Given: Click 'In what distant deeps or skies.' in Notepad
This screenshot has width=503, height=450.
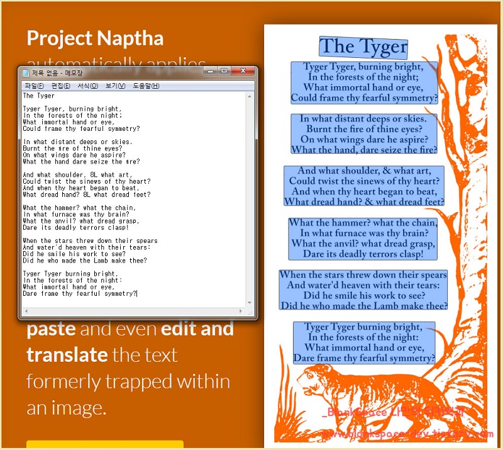Looking at the screenshot, I should point(77,142).
